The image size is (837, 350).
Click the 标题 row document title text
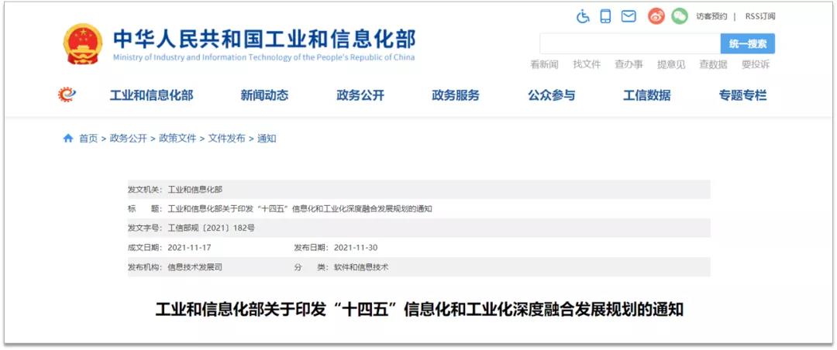click(x=299, y=208)
